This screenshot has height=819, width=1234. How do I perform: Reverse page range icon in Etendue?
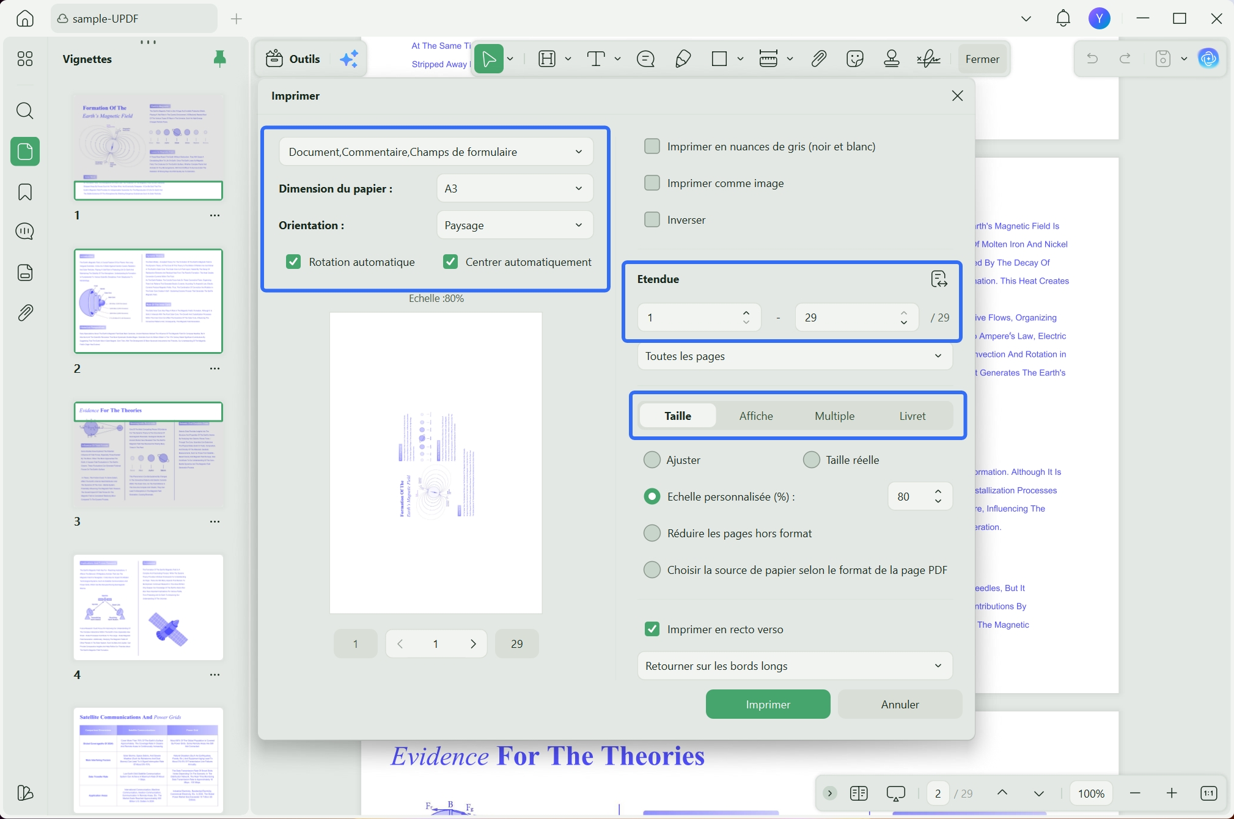tap(939, 279)
